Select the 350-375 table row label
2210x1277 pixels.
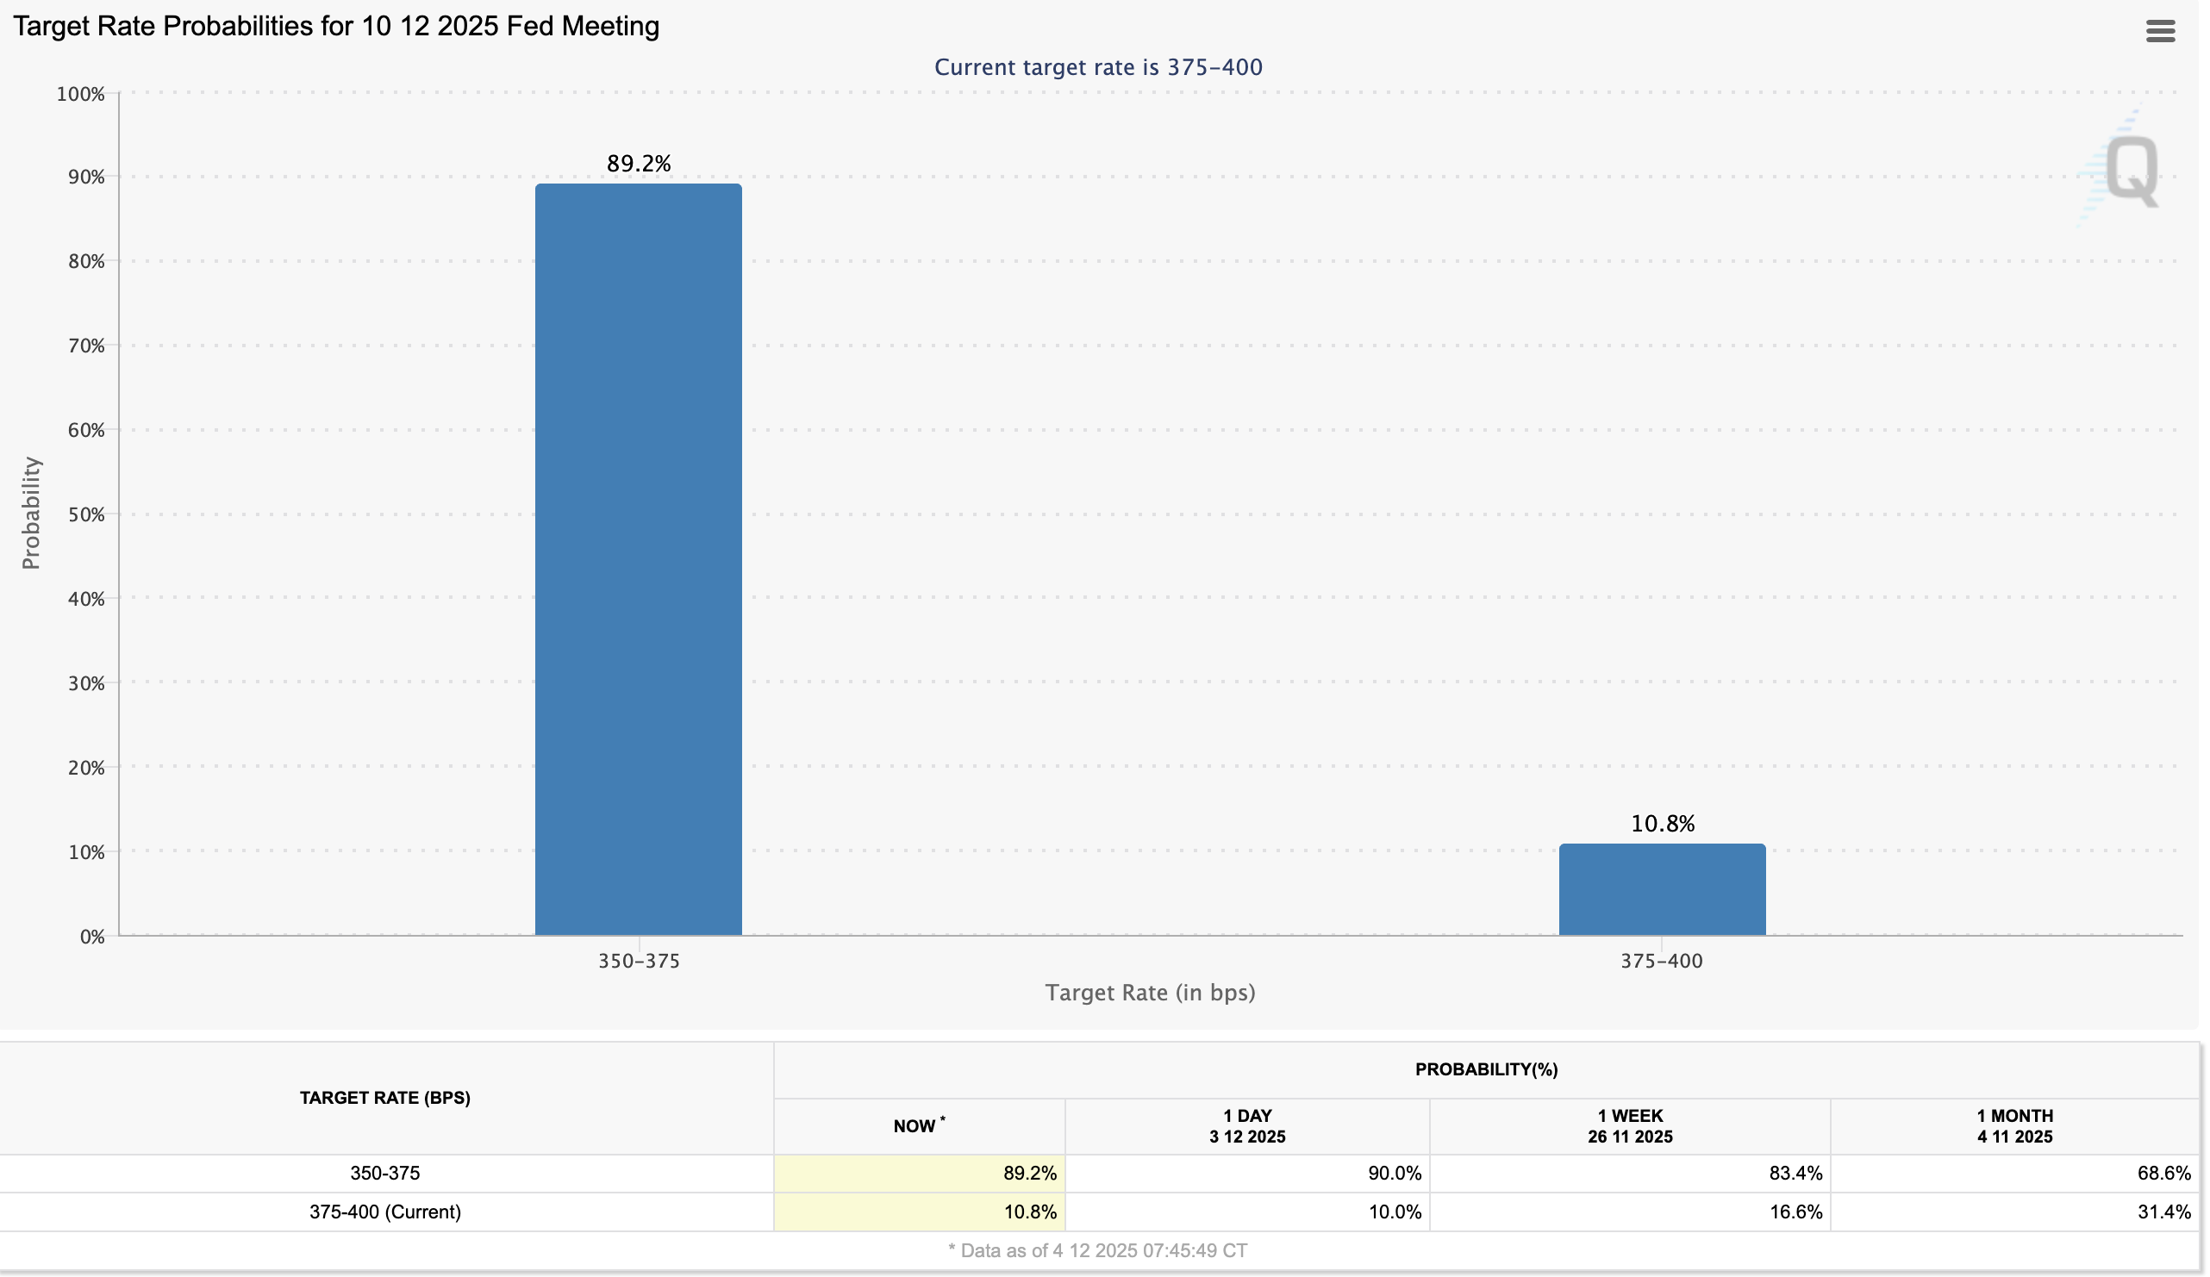point(385,1173)
